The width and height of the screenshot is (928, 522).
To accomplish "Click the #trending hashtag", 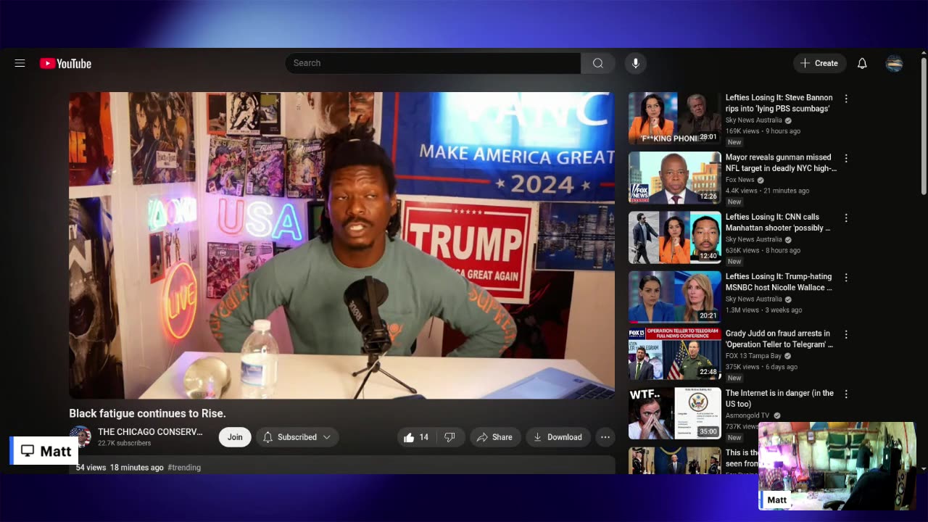I will tap(184, 468).
